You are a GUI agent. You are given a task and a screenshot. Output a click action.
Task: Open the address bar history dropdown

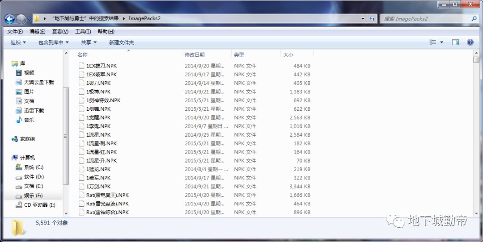point(363,19)
